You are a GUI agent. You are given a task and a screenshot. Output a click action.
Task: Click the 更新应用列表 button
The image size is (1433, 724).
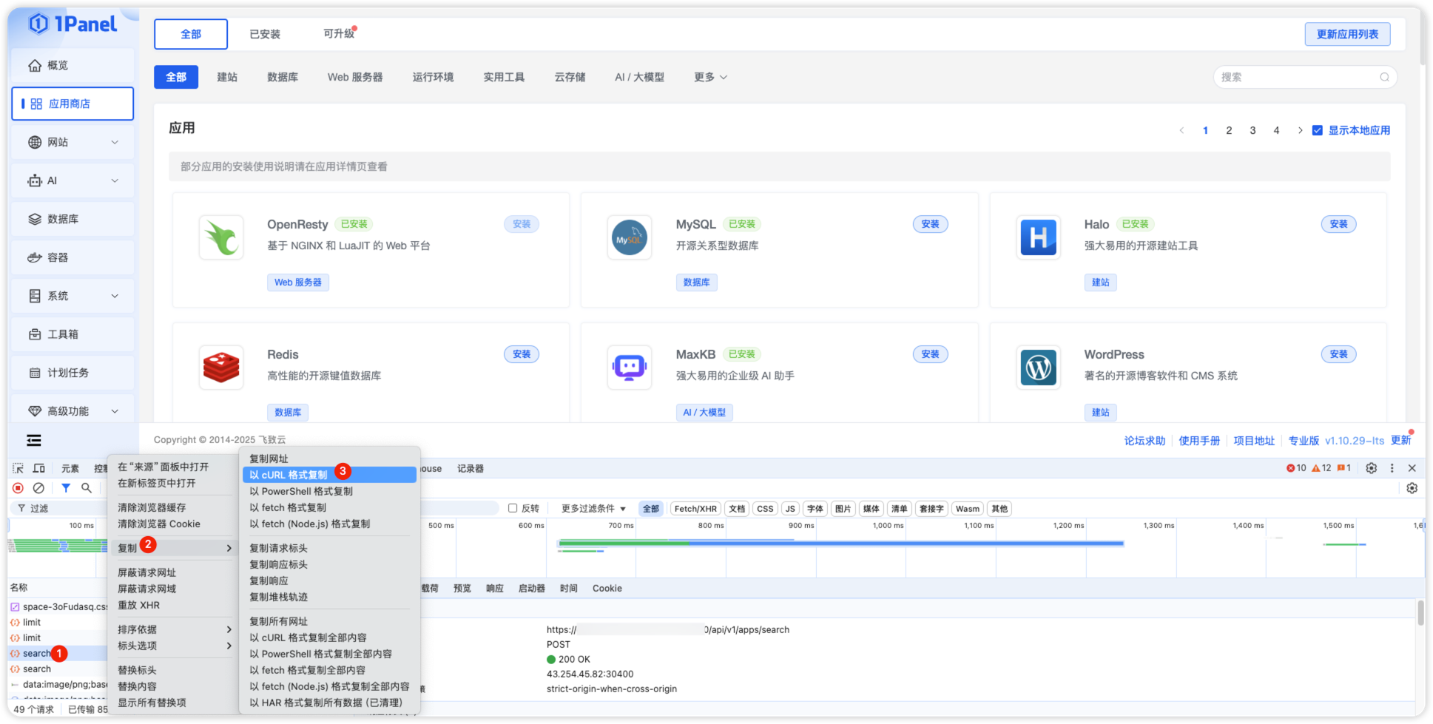[1347, 34]
